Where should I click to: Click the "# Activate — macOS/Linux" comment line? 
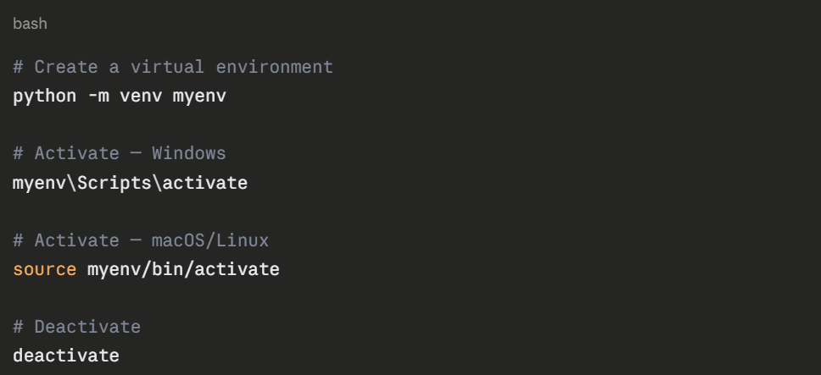point(141,241)
